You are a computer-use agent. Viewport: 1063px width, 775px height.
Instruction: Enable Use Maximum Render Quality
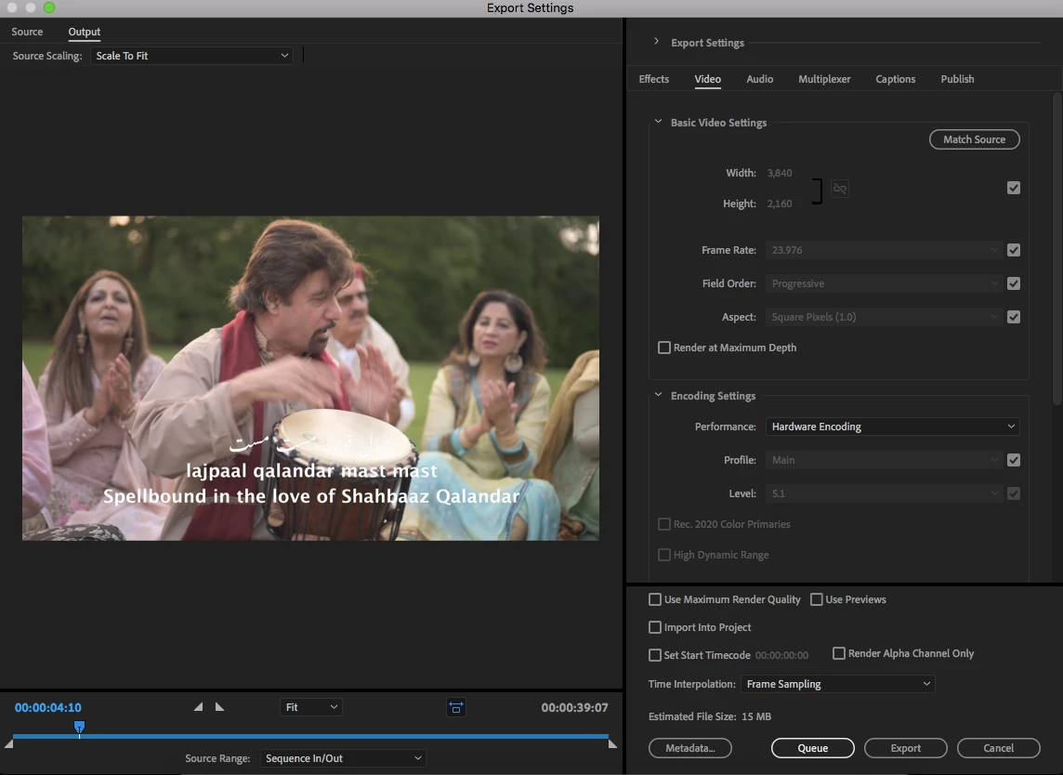pyautogui.click(x=655, y=599)
